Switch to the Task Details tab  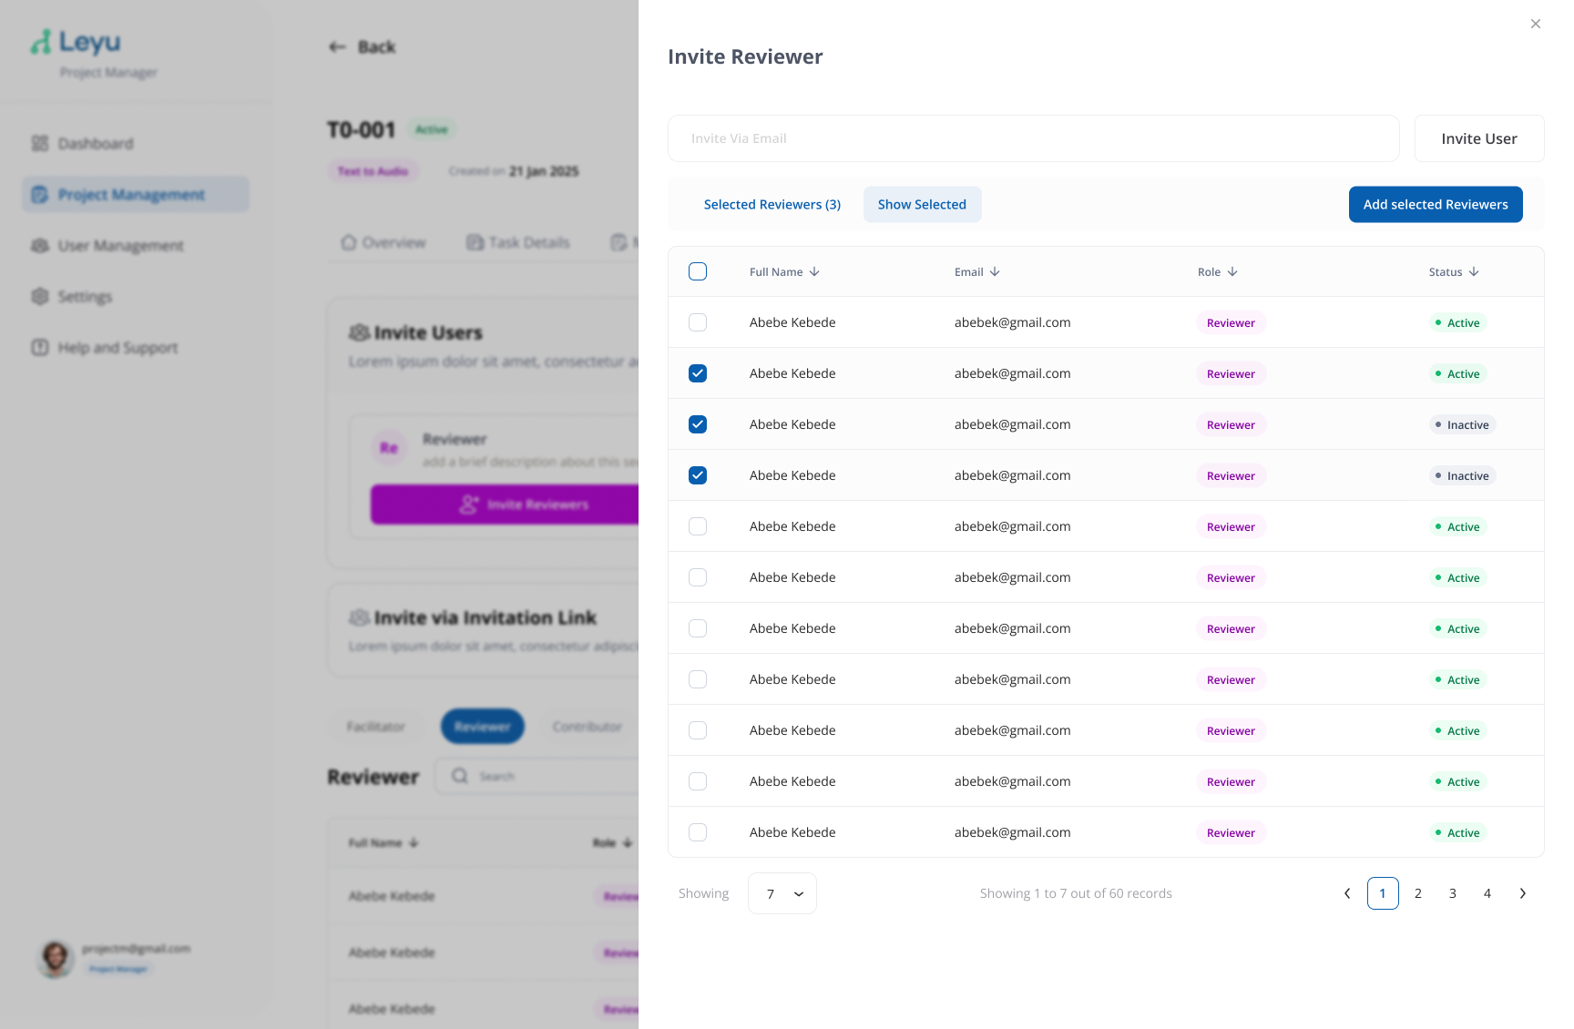tap(529, 242)
